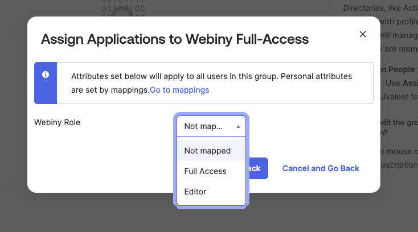Follow the Go to mappings link
Image resolution: width=418 pixels, height=232 pixels.
click(x=179, y=90)
